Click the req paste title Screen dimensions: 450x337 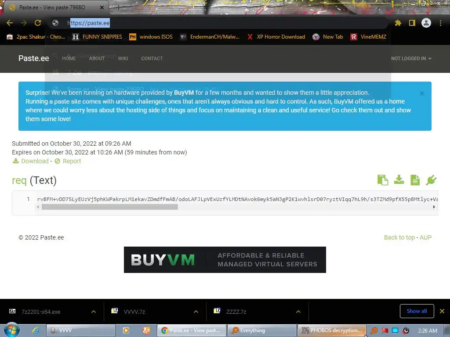tap(19, 180)
